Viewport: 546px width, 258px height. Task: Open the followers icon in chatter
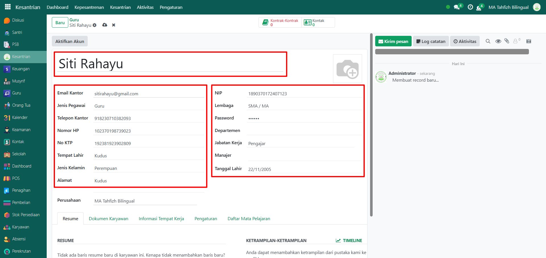[516, 41]
